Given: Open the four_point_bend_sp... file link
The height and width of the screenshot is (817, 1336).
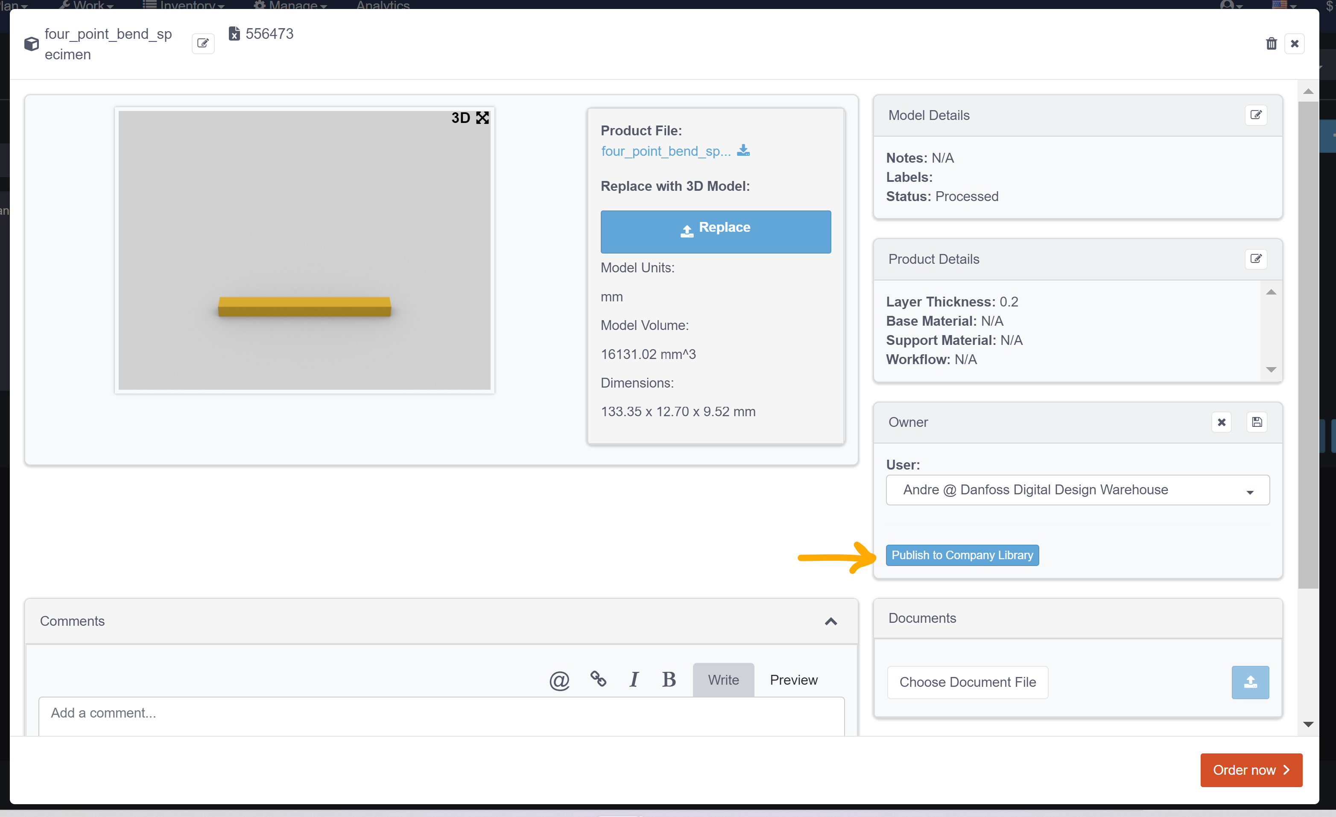Looking at the screenshot, I should pos(665,151).
